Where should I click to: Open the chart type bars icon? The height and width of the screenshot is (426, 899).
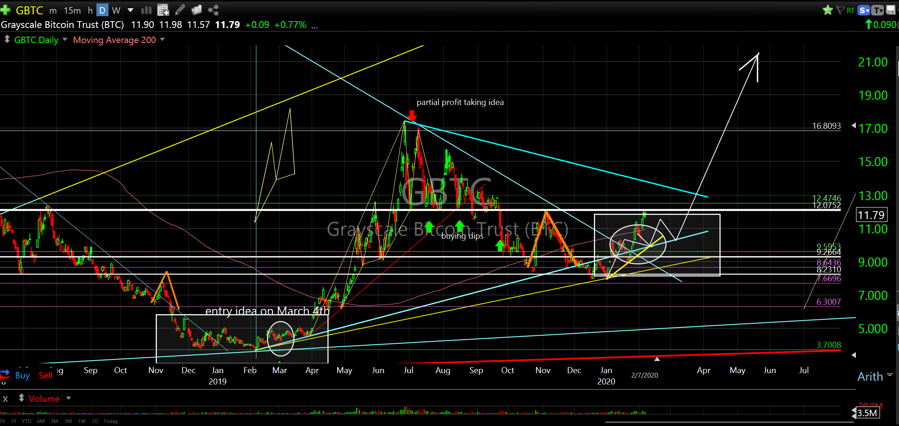click(146, 10)
